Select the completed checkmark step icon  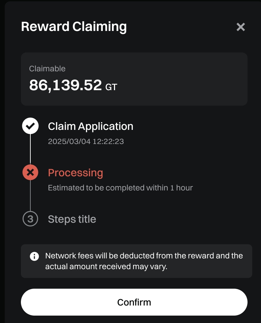coord(30,126)
